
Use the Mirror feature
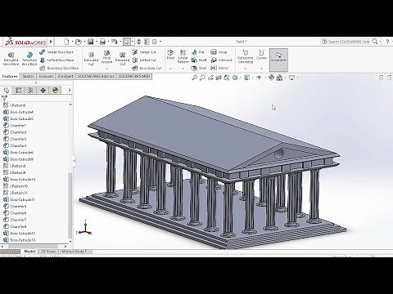point(219,68)
